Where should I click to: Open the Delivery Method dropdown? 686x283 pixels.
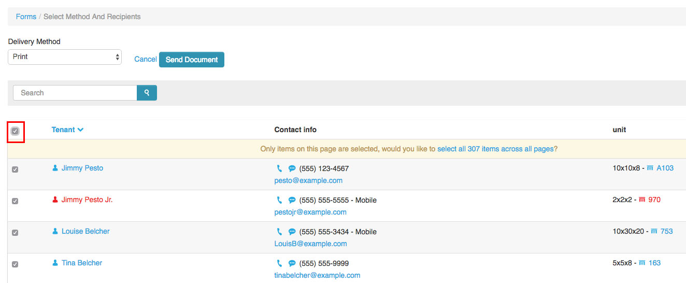click(x=65, y=57)
